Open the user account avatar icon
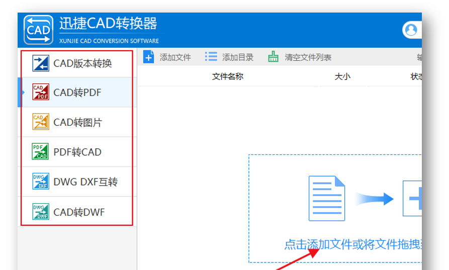Image resolution: width=449 pixels, height=270 pixels. pyautogui.click(x=411, y=30)
